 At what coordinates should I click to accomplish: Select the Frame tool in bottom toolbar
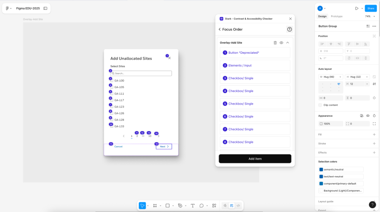click(155, 206)
